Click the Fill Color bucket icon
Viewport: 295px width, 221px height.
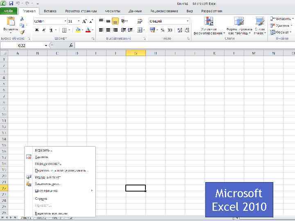(78, 30)
